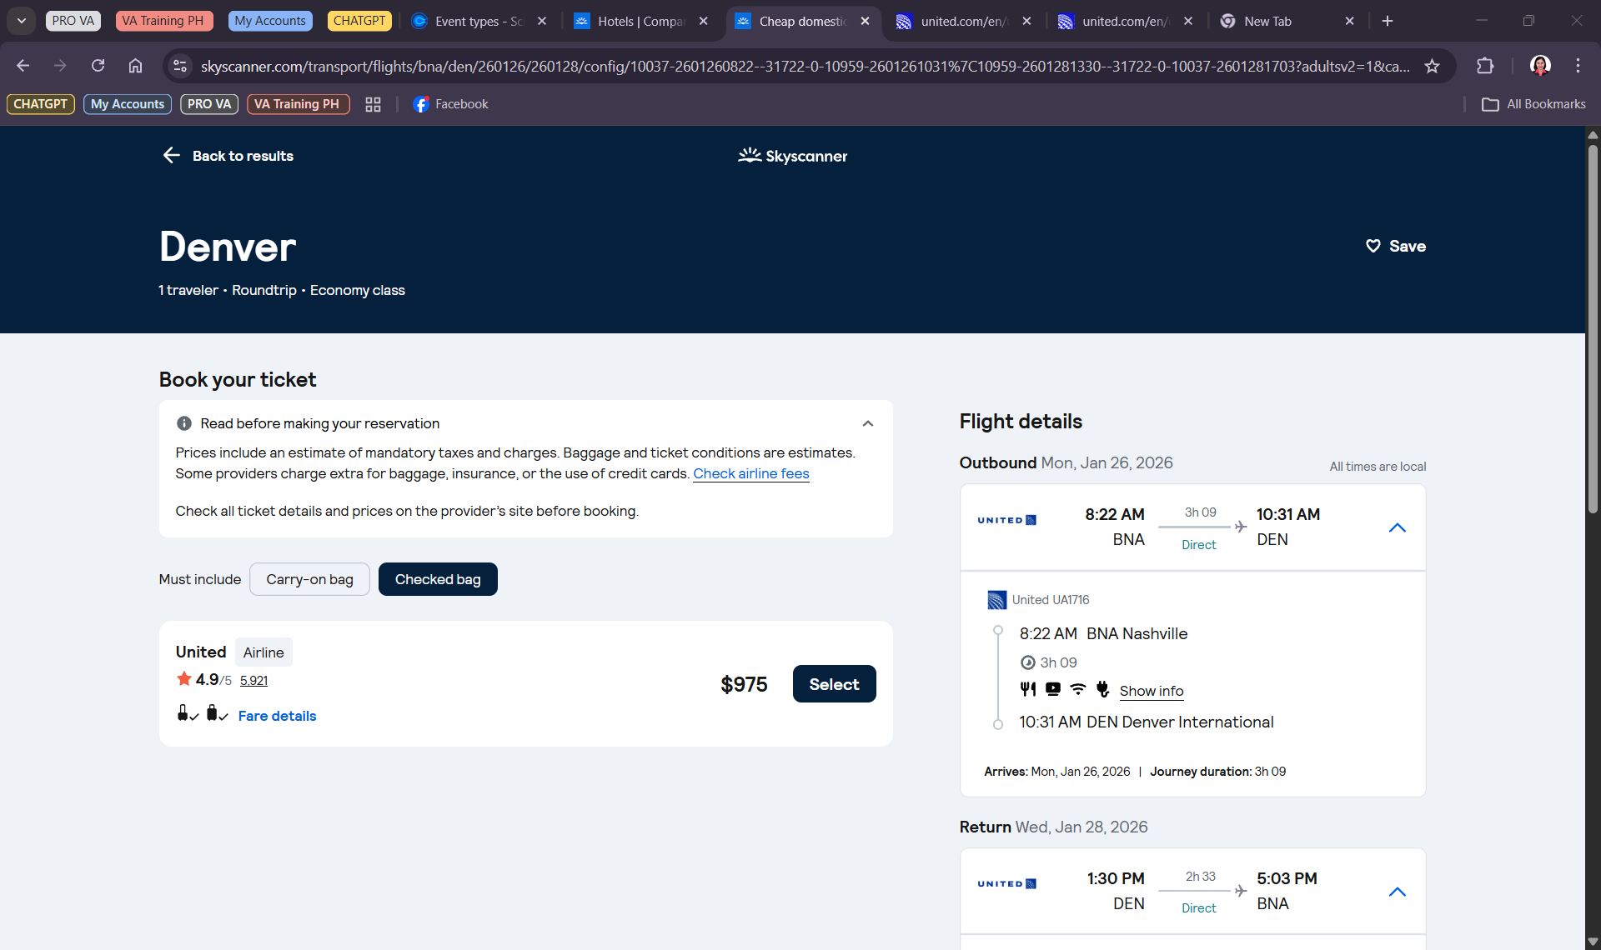This screenshot has height=950, width=1601.
Task: Click the Save heart icon
Action: 1373,246
